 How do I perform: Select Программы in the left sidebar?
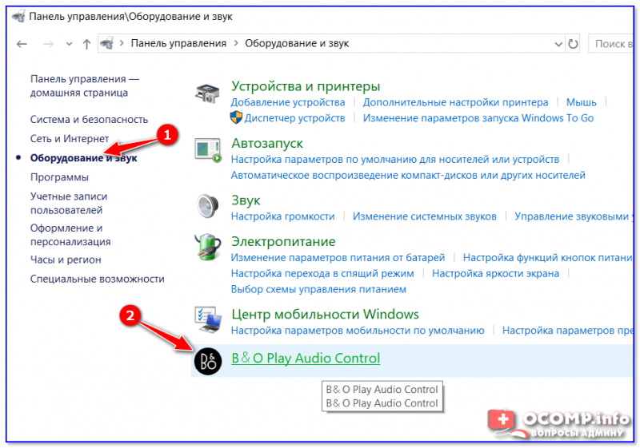coord(59,176)
